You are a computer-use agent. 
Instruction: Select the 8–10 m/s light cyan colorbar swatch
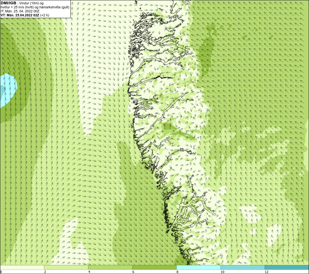coord(199,267)
